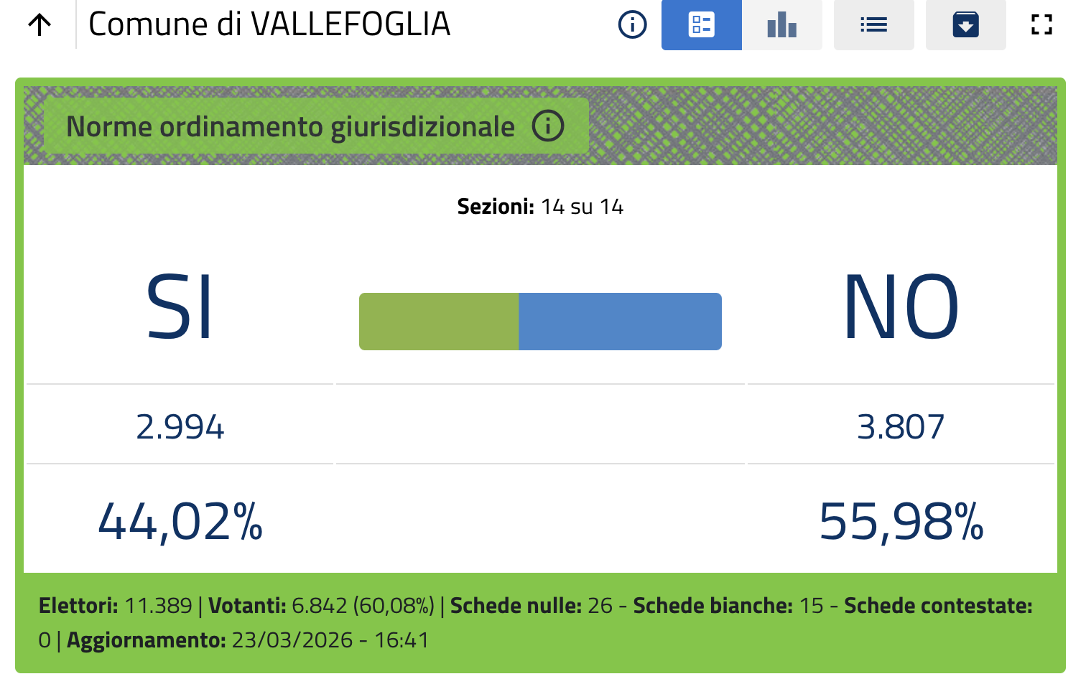Click the Sezioni 14 su 14 text

click(540, 207)
